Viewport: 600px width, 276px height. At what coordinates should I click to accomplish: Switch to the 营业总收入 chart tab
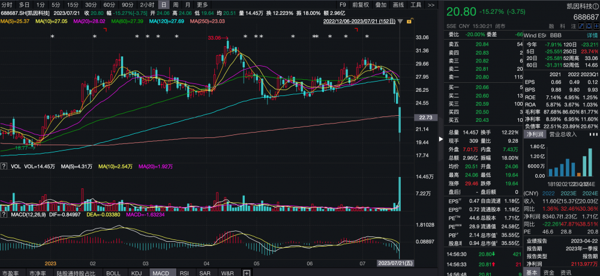[563, 134]
